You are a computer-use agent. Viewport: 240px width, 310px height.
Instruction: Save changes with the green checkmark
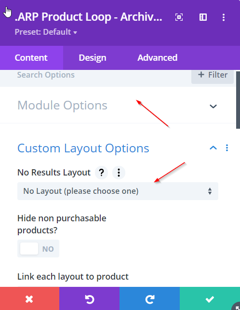tap(210, 298)
